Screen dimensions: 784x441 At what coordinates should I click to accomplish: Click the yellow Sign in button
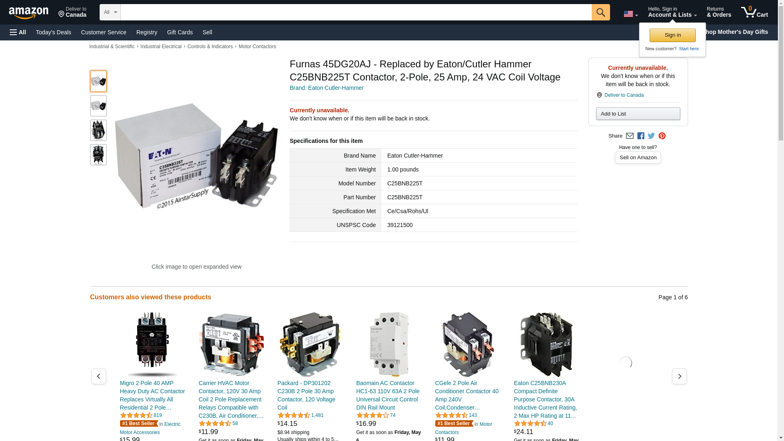pyautogui.click(x=673, y=35)
